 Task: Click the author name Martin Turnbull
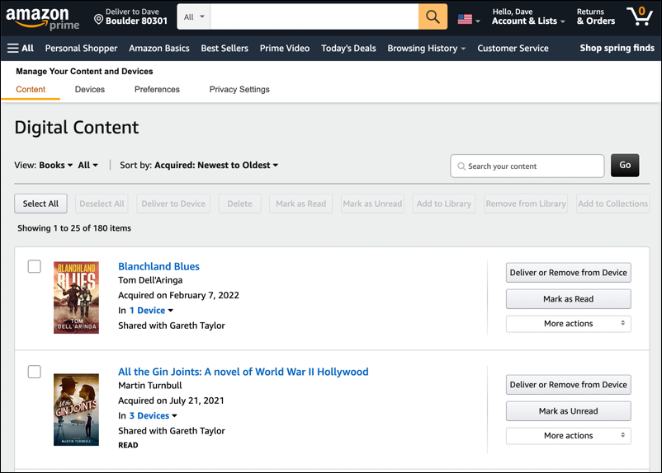tap(150, 386)
